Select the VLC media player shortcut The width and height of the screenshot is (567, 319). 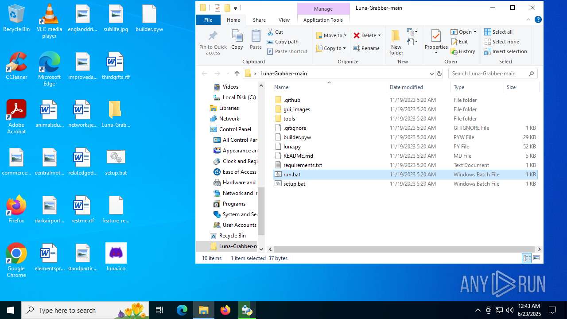click(49, 21)
